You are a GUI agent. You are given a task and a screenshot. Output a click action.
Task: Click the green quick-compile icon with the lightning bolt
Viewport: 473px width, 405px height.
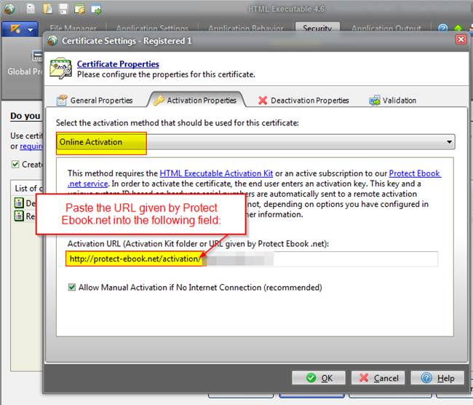point(79,9)
